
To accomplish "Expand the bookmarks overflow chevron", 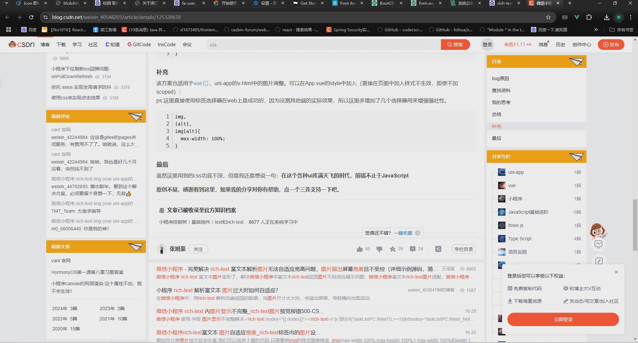I will tap(596, 30).
